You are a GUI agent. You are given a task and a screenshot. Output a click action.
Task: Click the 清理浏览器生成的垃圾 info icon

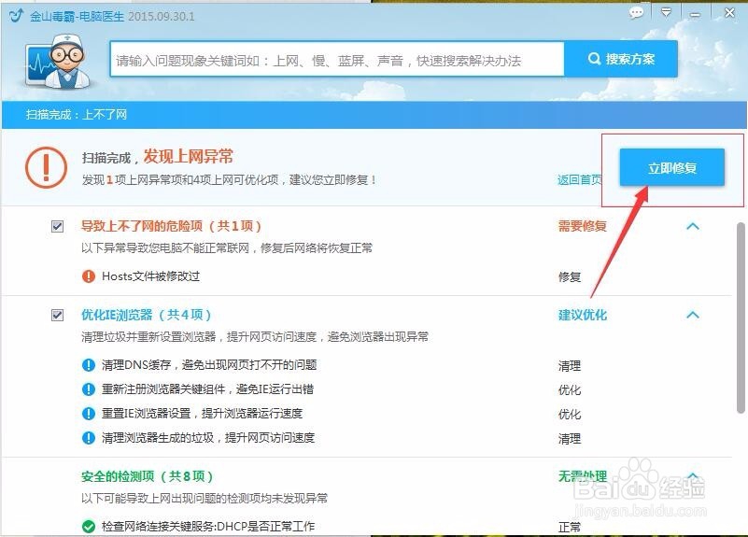click(89, 438)
